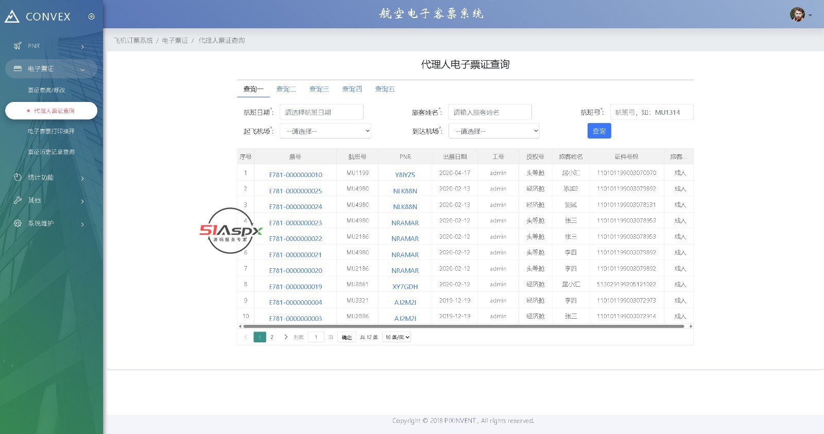Click the jump-to page number box
The image size is (824, 434).
click(x=316, y=337)
